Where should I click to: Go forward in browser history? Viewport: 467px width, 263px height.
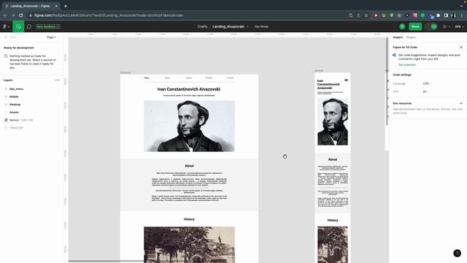(13, 15)
